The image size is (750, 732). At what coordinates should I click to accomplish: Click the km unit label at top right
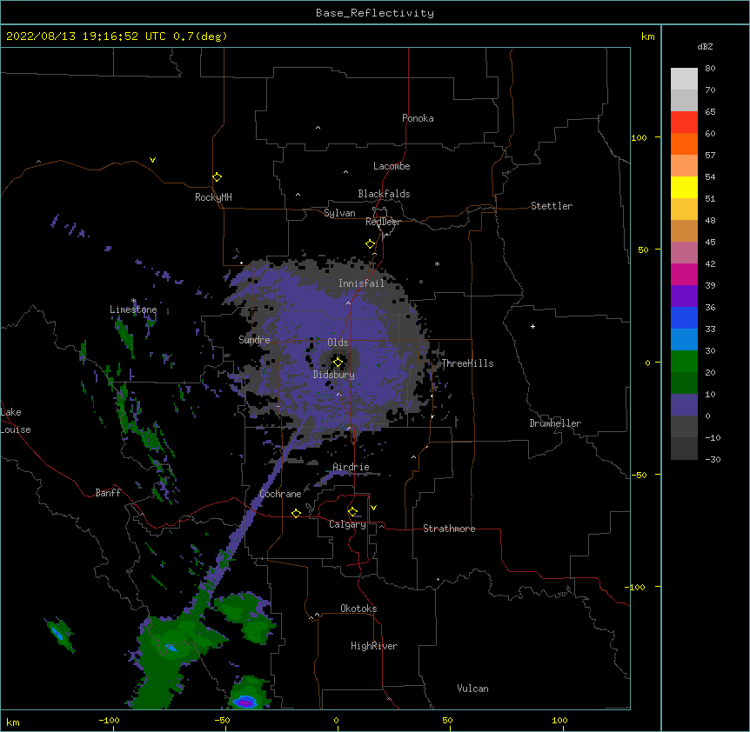tap(647, 37)
